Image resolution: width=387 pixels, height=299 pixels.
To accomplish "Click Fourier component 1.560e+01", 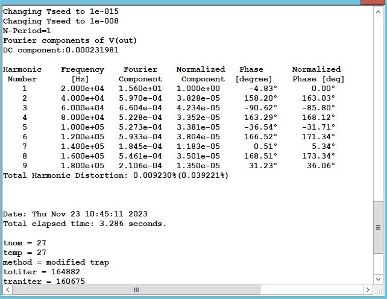I will pyautogui.click(x=140, y=89).
